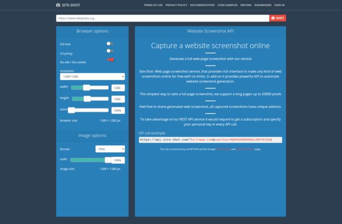Open the Terms of Use page
This screenshot has width=342, height=224.
(x=153, y=5)
